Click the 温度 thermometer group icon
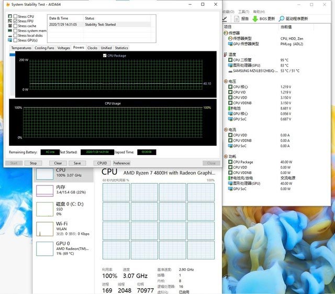Viewport: 335px width, 294px height. [x=226, y=55]
